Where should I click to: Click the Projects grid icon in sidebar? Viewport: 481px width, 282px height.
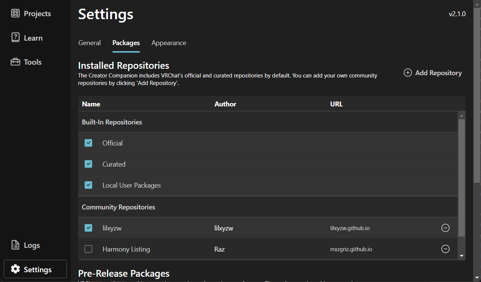coord(15,14)
